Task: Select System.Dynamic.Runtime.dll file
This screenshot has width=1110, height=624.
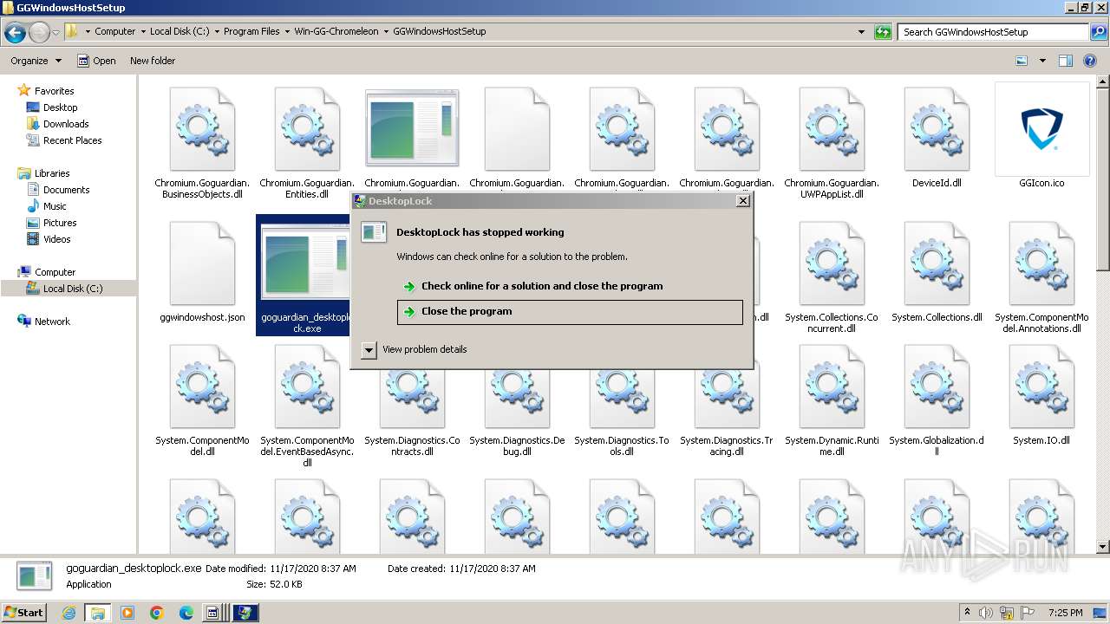Action: (x=832, y=387)
